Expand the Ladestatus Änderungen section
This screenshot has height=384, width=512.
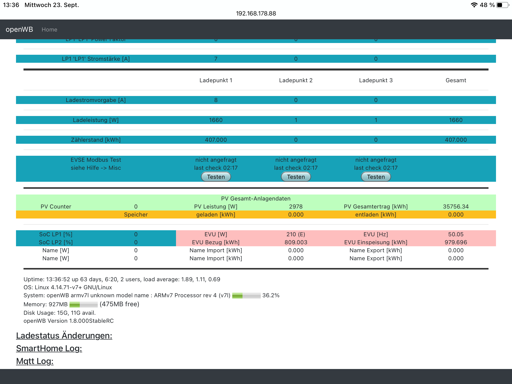click(64, 335)
